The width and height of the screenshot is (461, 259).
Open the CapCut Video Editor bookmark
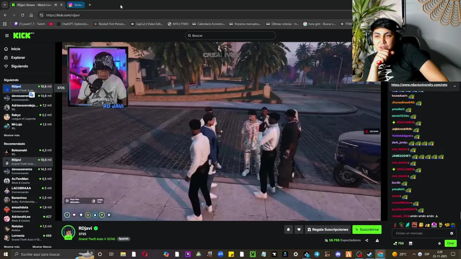click(147, 24)
